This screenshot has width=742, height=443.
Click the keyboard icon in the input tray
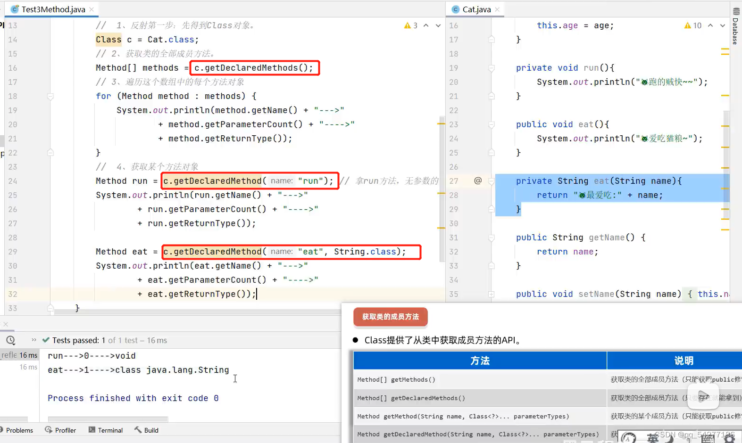pos(707,439)
